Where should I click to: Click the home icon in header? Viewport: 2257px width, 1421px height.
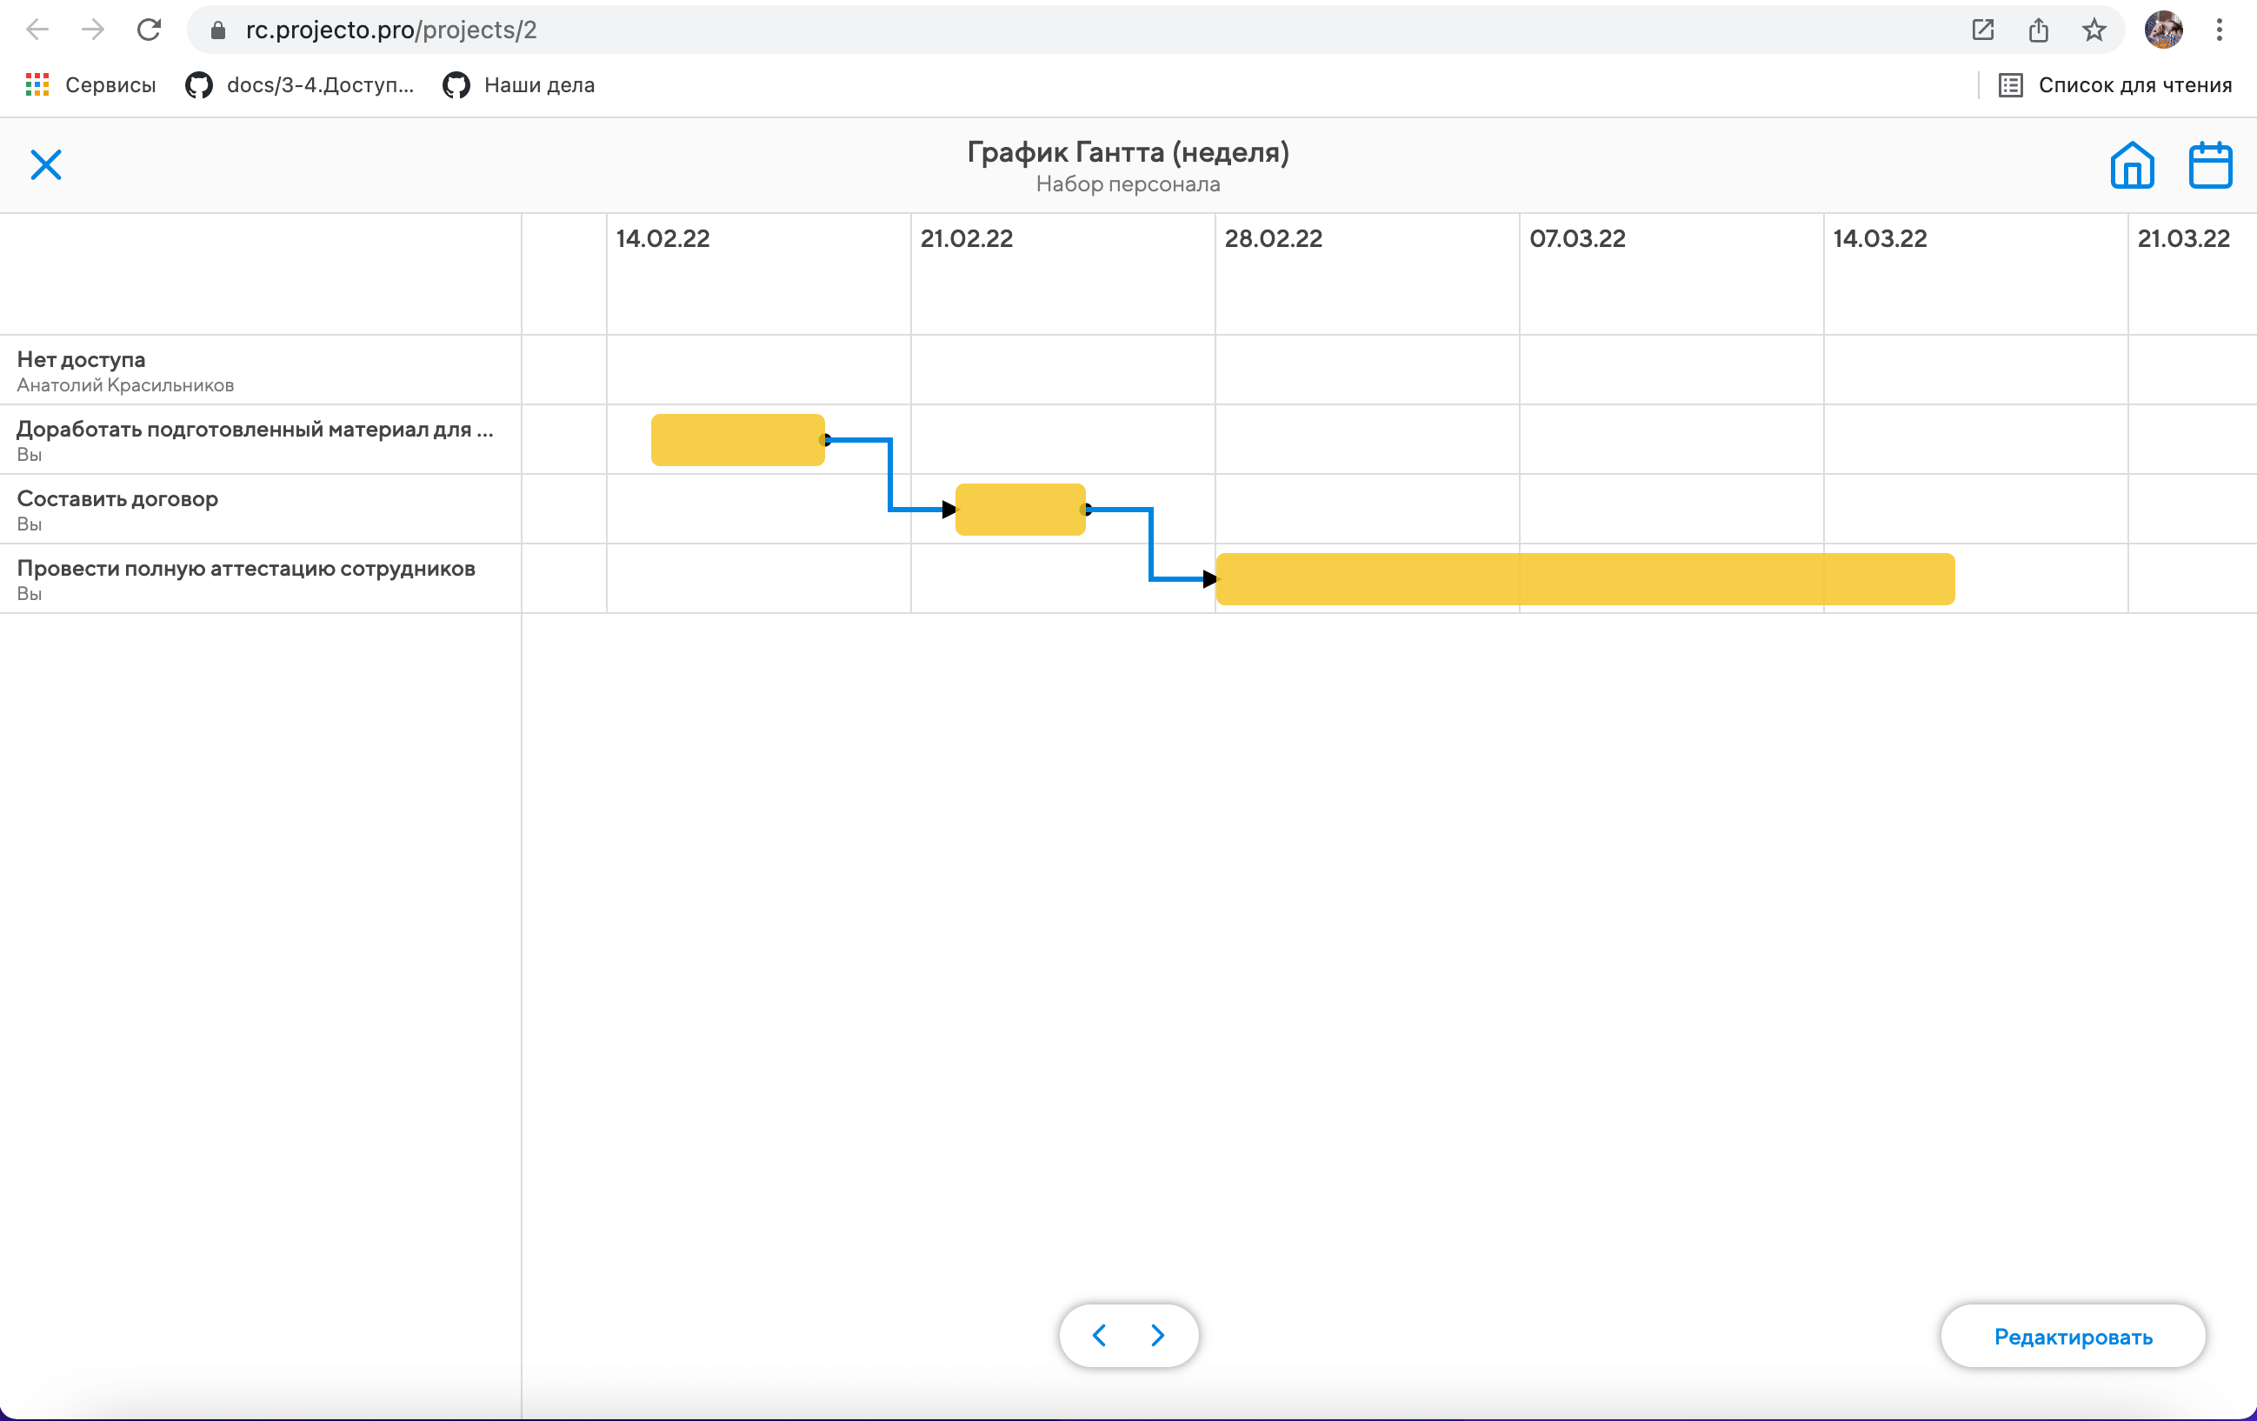click(x=2132, y=166)
